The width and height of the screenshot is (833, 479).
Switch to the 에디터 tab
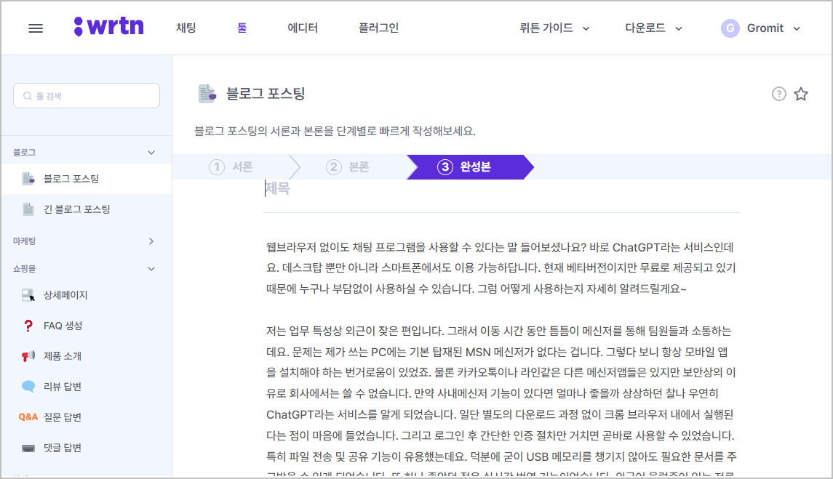pyautogui.click(x=303, y=28)
